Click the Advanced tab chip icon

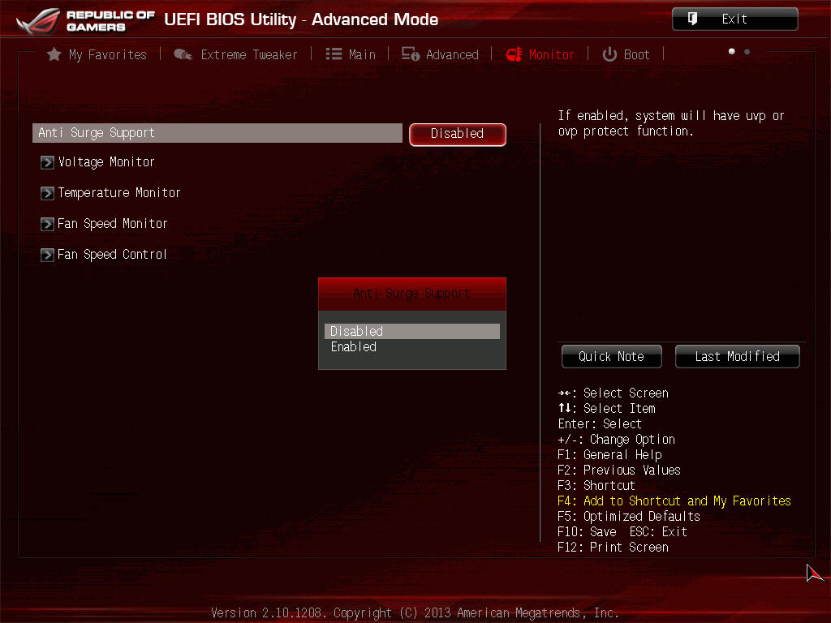(411, 54)
